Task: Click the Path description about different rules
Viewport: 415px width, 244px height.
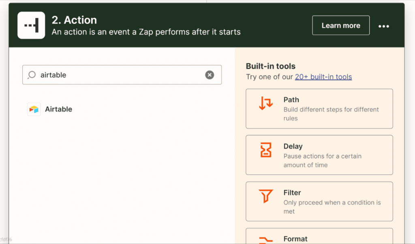Action: point(331,114)
